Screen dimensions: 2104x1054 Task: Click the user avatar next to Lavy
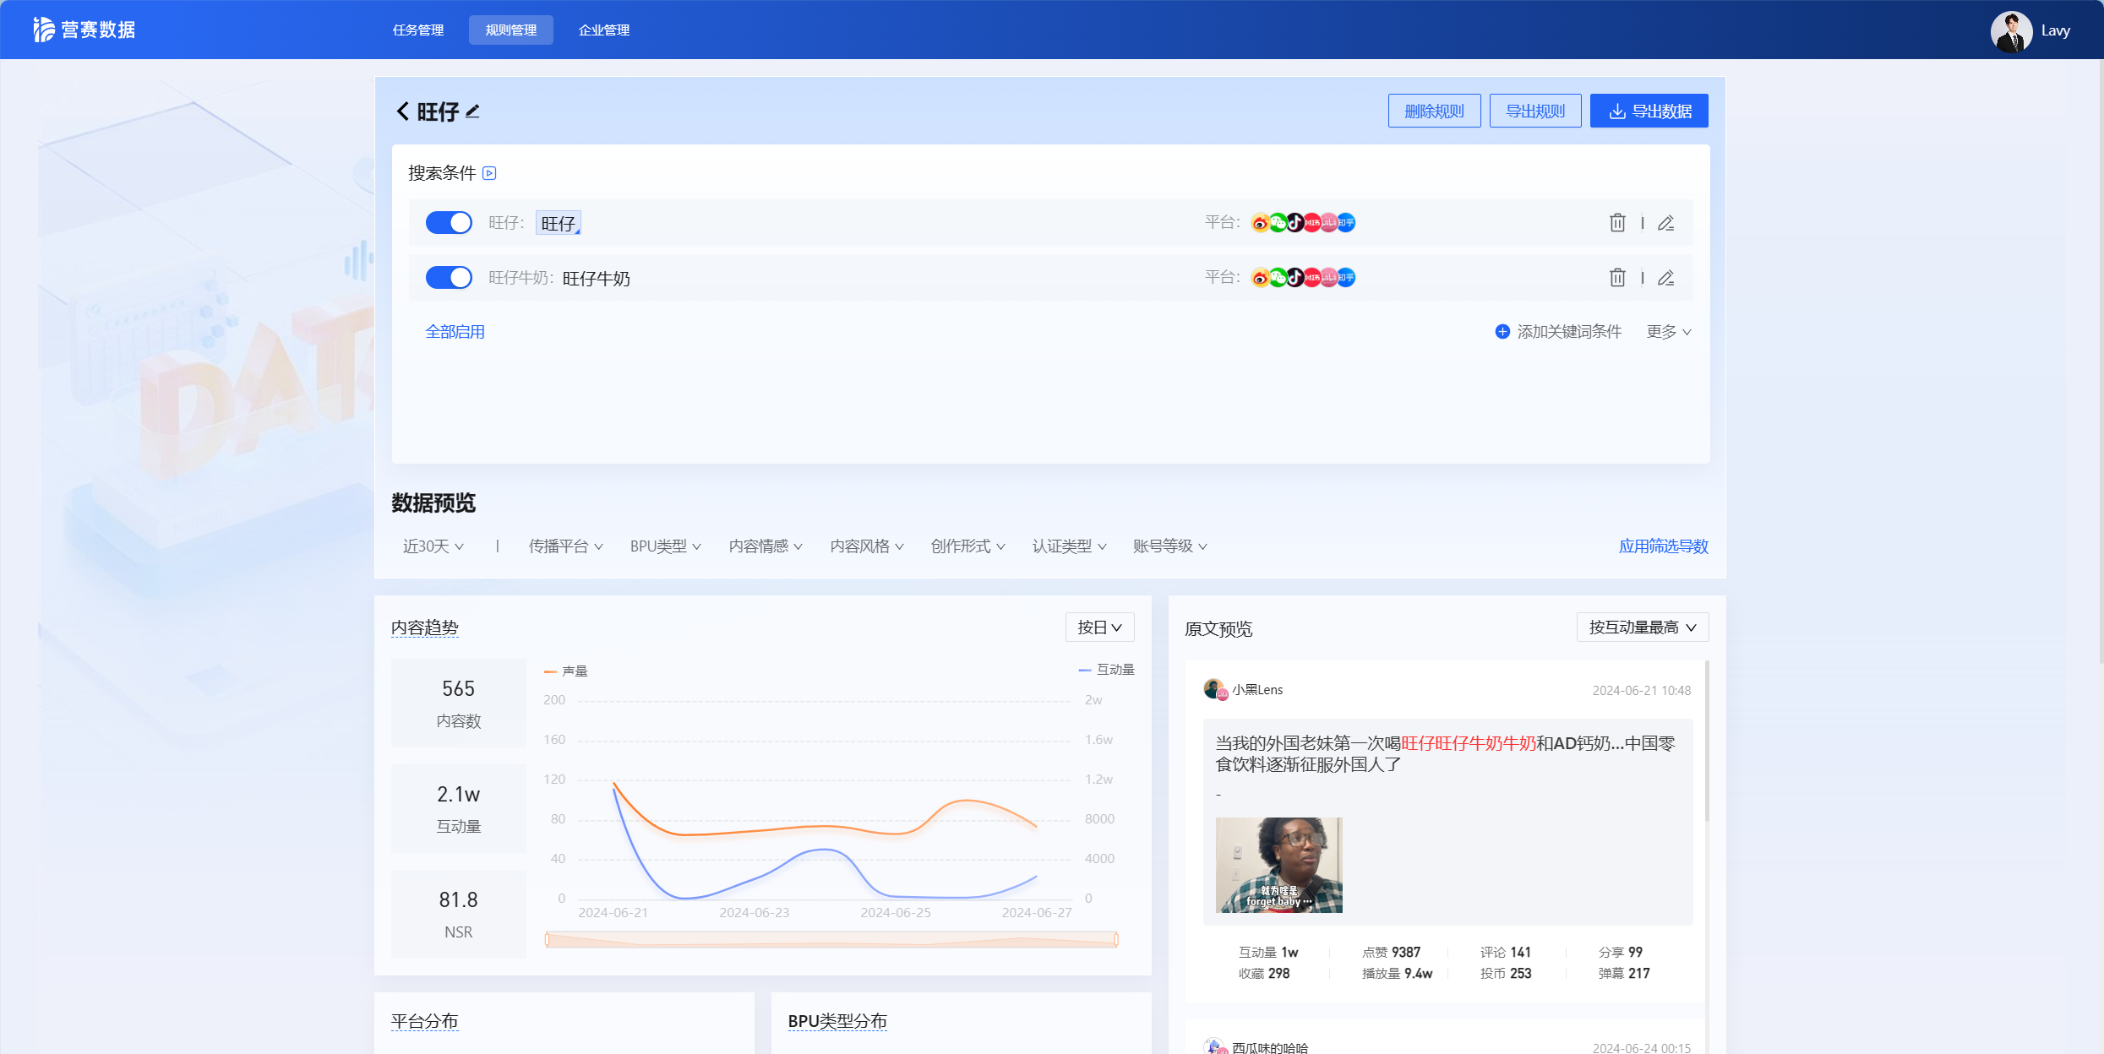2011,31
